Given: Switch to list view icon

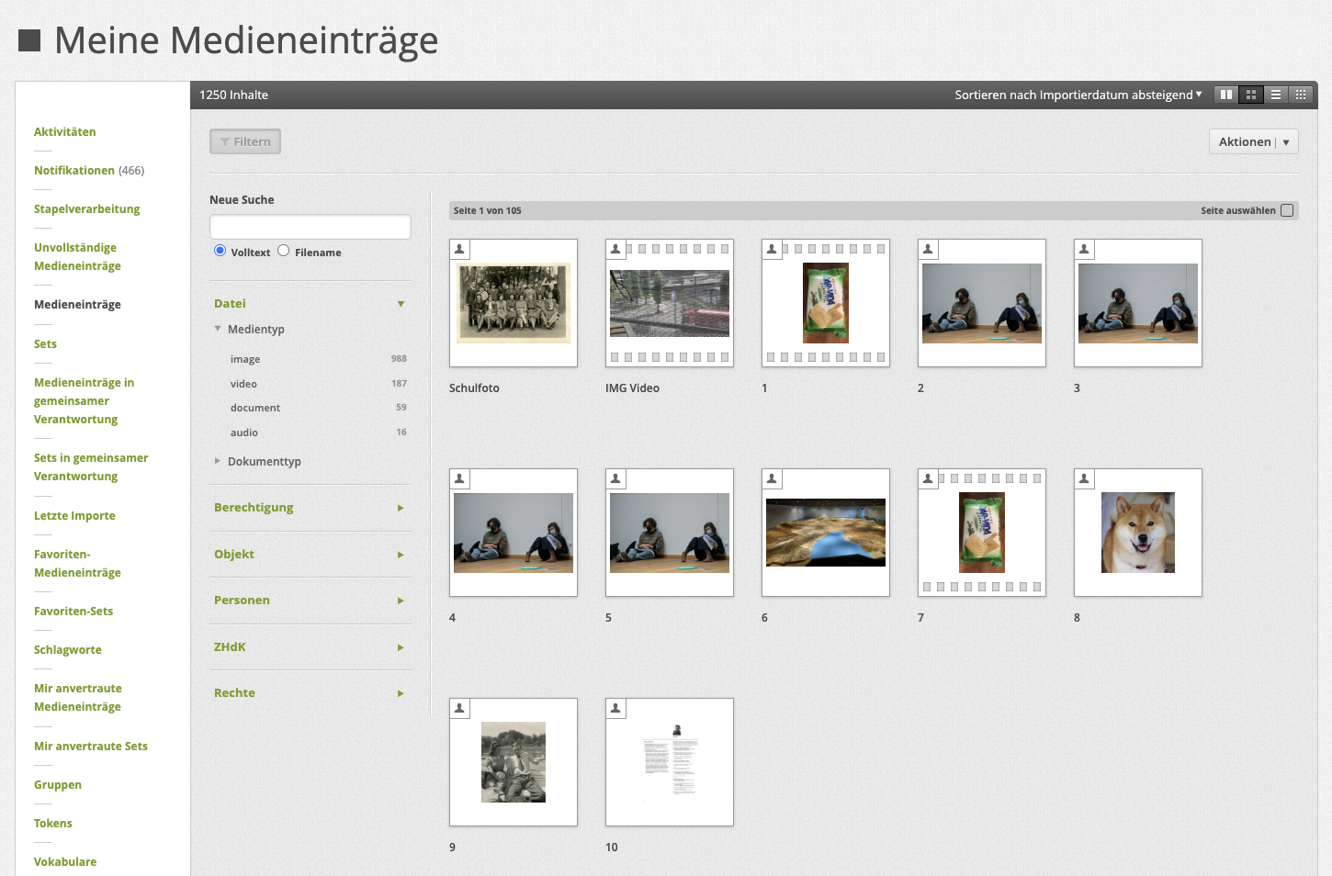Looking at the screenshot, I should click(1275, 95).
